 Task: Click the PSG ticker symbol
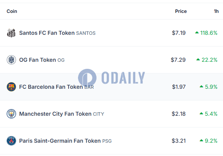point(107,141)
